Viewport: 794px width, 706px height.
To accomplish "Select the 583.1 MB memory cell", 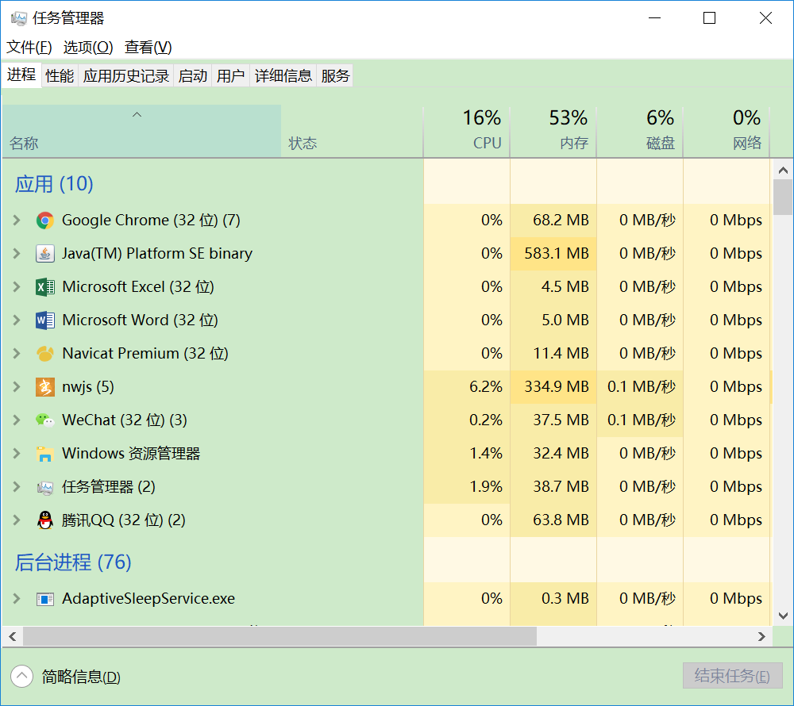I will pyautogui.click(x=553, y=253).
